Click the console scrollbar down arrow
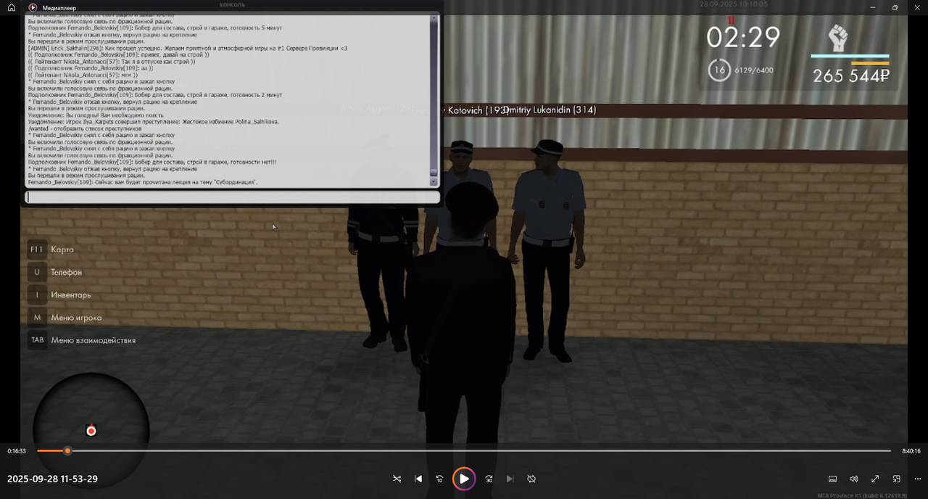This screenshot has width=928, height=499. [434, 182]
